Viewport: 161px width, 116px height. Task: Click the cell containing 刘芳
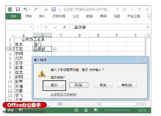[23, 58]
